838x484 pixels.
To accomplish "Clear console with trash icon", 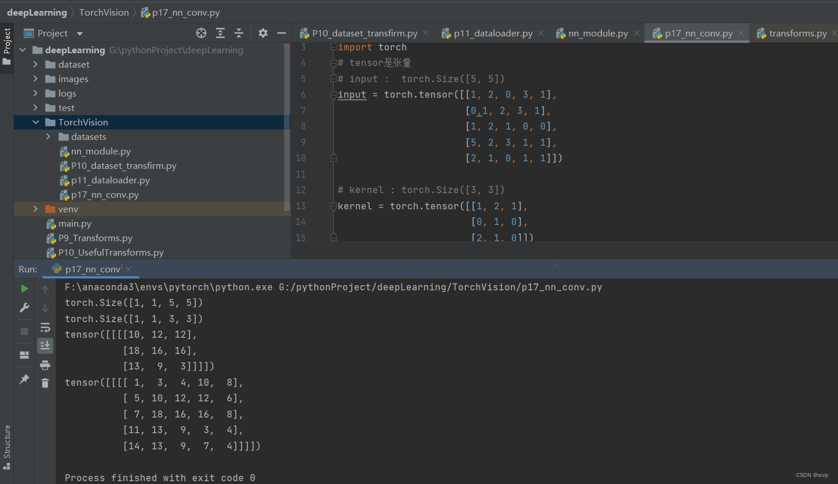I will [x=45, y=383].
